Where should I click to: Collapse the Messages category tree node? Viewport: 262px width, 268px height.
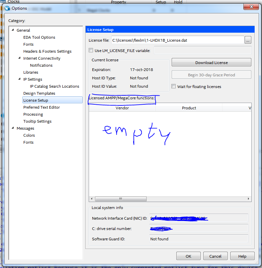click(x=13, y=128)
